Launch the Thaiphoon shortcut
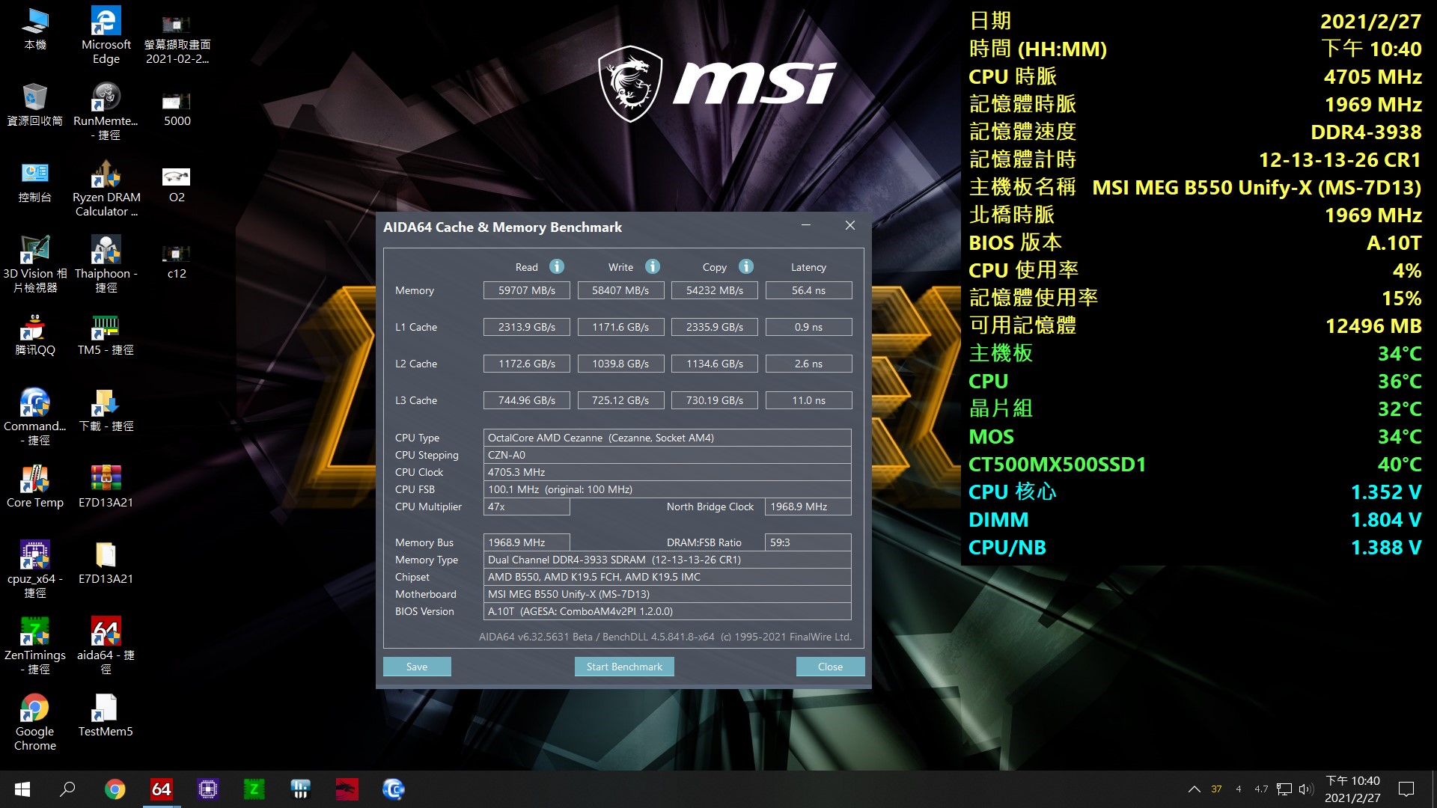 point(106,265)
